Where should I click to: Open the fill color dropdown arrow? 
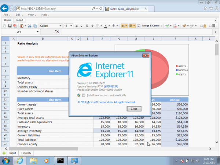(x=117, y=26)
